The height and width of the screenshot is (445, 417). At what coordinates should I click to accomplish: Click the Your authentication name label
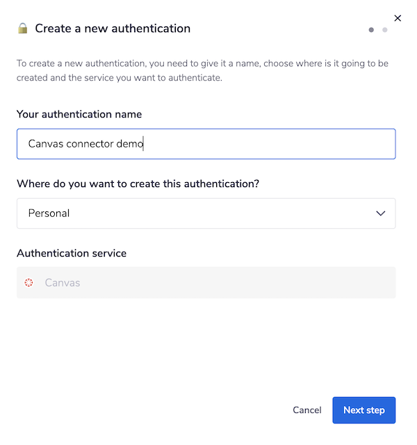pos(79,114)
